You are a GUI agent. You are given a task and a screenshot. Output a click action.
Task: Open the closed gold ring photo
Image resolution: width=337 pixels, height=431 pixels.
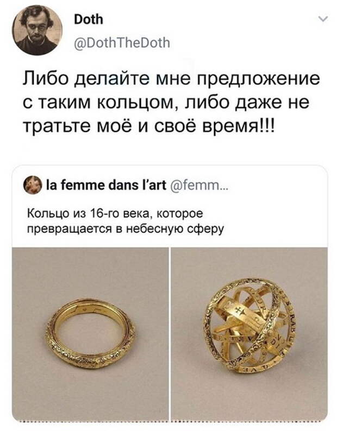tap(90, 333)
